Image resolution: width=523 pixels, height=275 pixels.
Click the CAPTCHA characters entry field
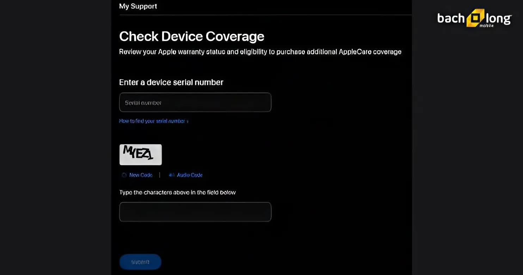click(x=195, y=212)
